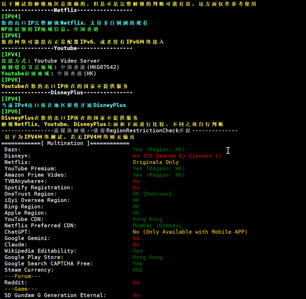Click 'No' result for SD Gundam G Generation

pos(136,295)
